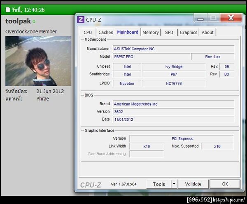This screenshot has width=247, height=204.
Task: Switch to the SPD tab
Action: (x=169, y=33)
